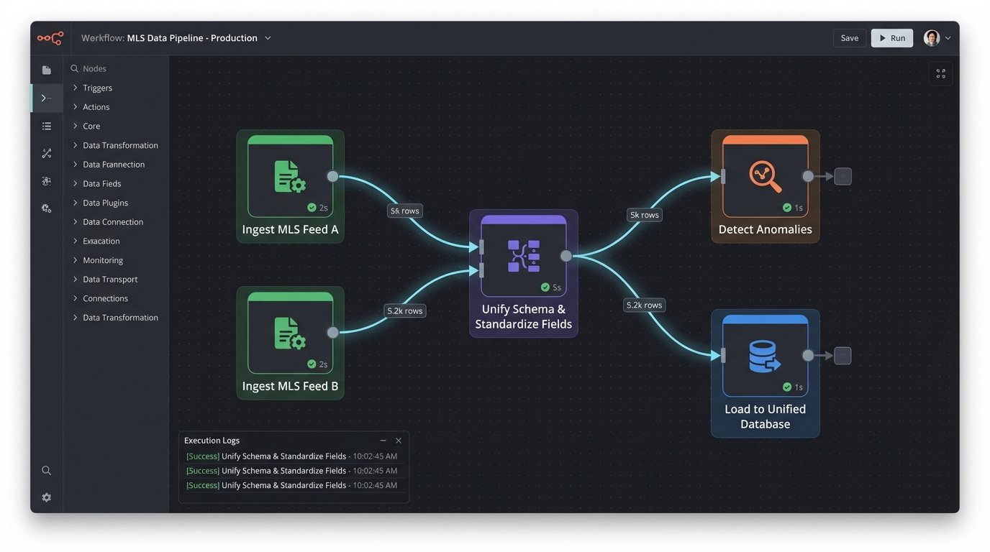The height and width of the screenshot is (552, 990).
Task: Select the Monitoring category in the nodes list
Action: 101,259
